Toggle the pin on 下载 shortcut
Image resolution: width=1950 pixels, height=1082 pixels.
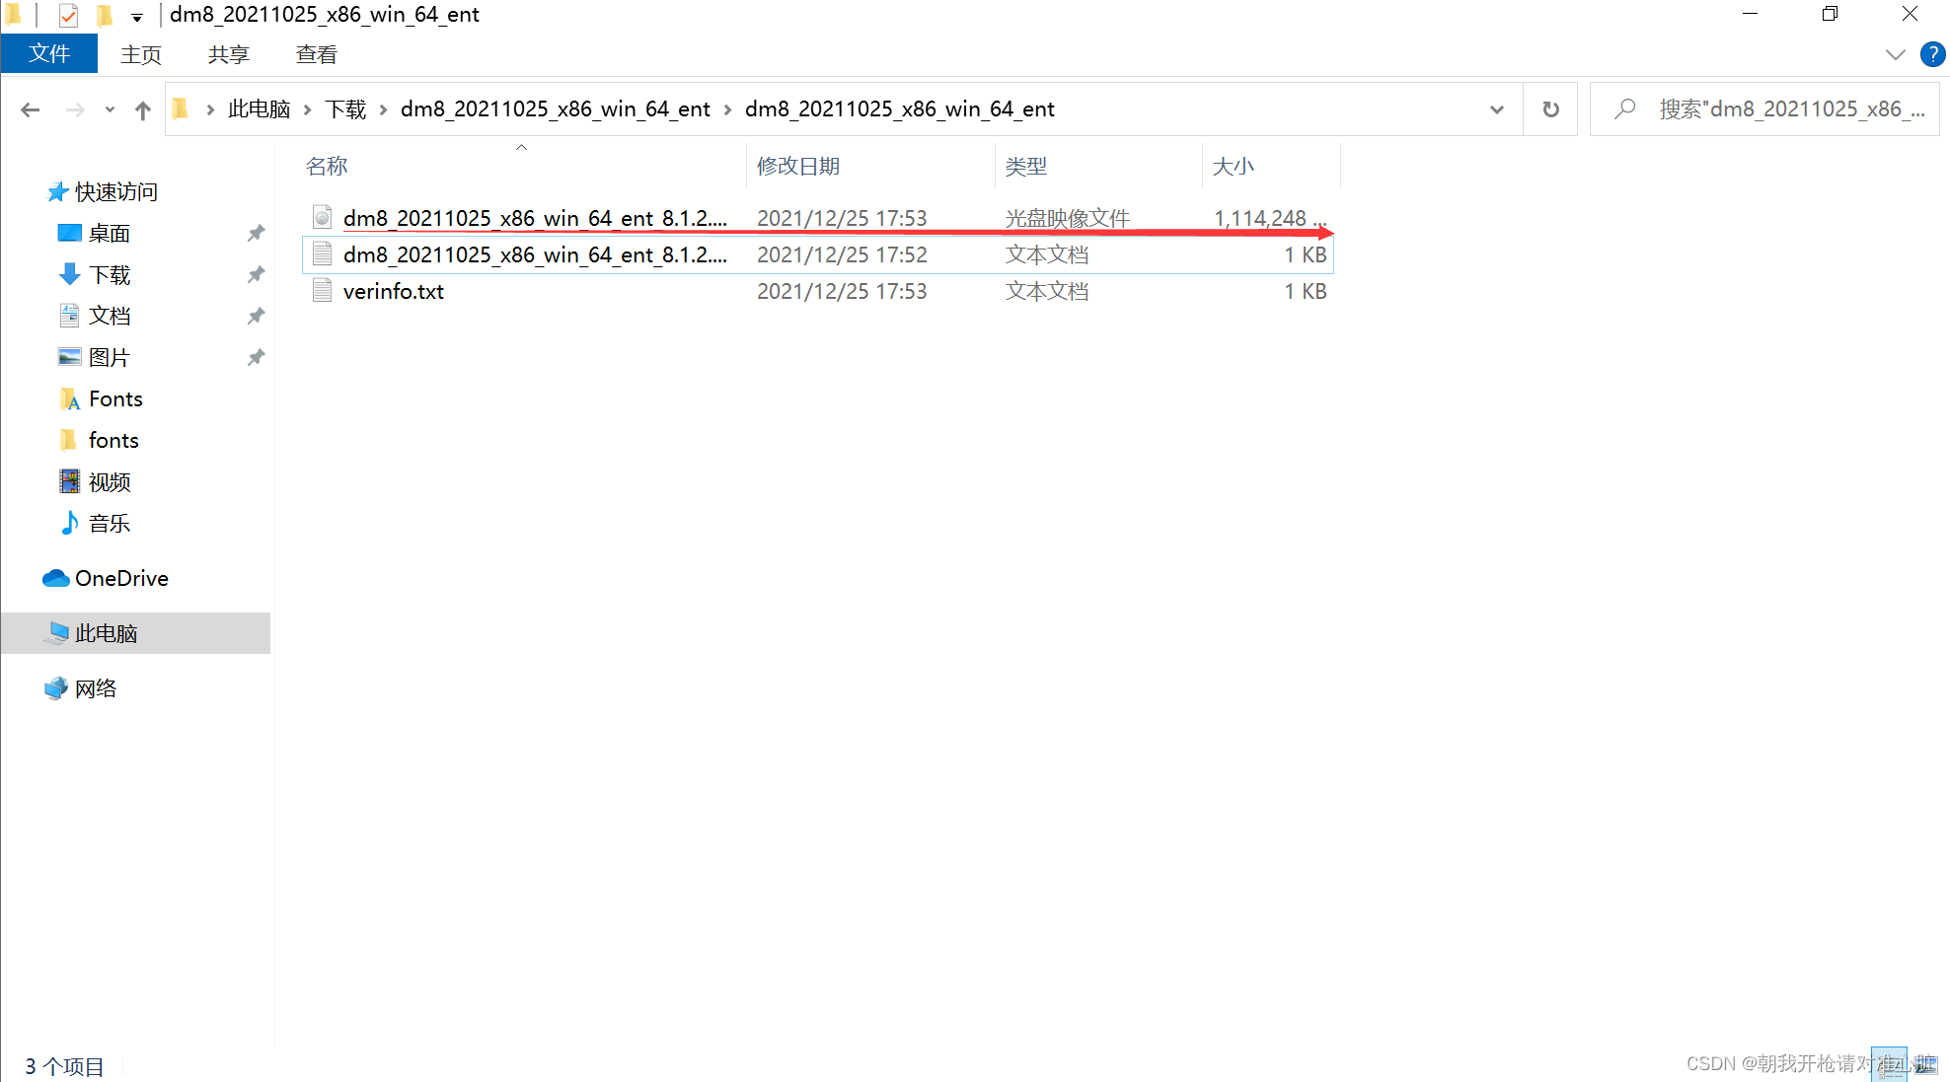[x=259, y=274]
